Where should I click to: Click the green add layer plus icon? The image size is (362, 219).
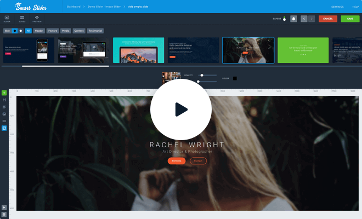pyautogui.click(x=4, y=93)
